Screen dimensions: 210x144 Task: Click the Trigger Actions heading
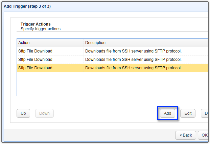(x=36, y=24)
